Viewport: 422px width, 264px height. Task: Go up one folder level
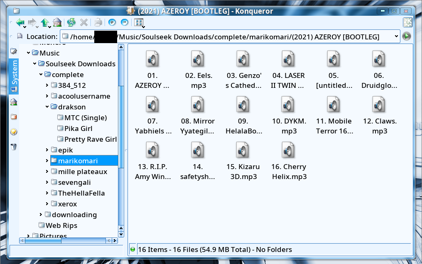coord(45,22)
